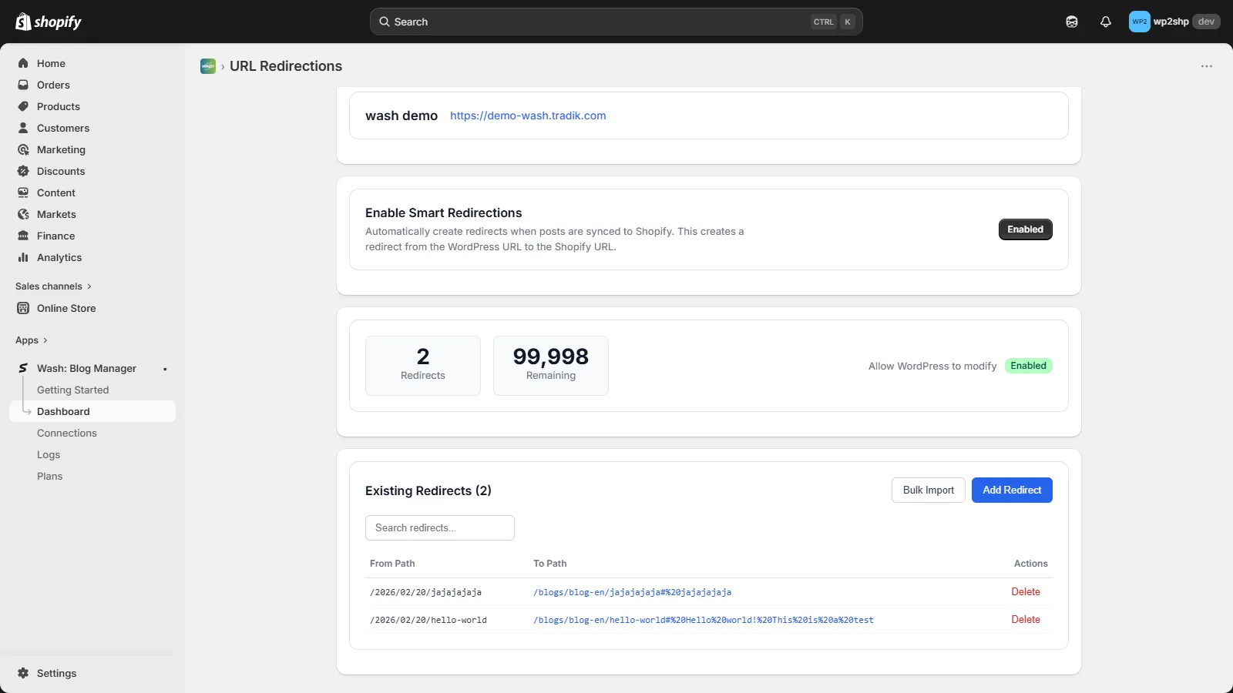This screenshot has height=693, width=1233.
Task: Expand Apps section
Action: click(x=32, y=340)
